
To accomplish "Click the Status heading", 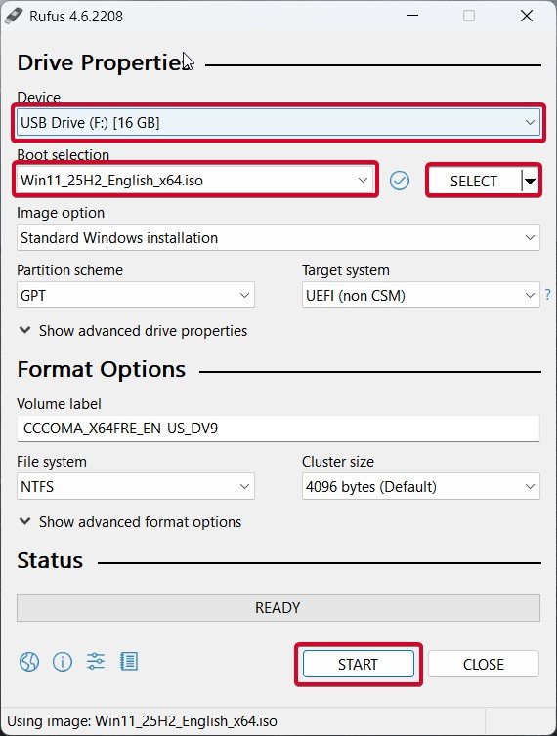I will pyautogui.click(x=50, y=561).
